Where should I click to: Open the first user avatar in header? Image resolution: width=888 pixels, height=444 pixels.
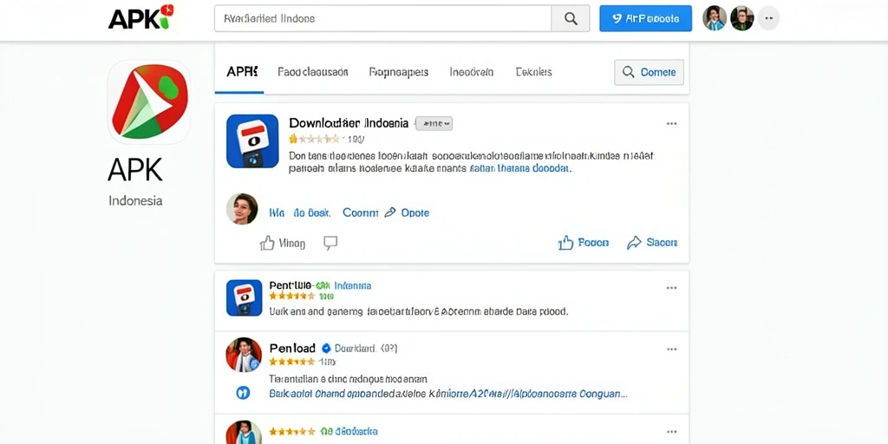(x=715, y=18)
